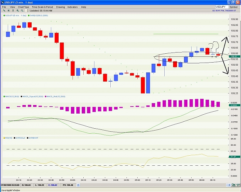Zoom out using the magnifier minus icon
This screenshot has width=241, height=192.
coord(22,11)
